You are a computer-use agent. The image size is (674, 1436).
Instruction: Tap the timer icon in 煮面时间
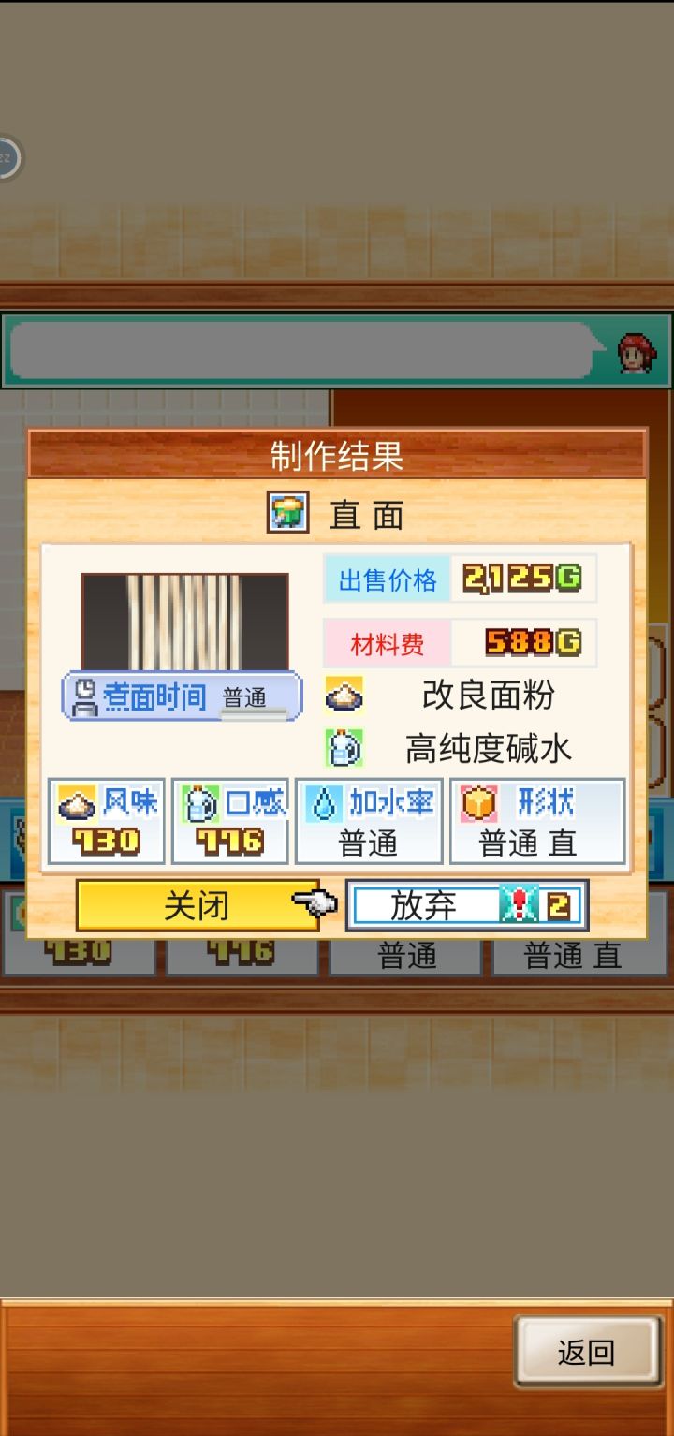tap(84, 696)
